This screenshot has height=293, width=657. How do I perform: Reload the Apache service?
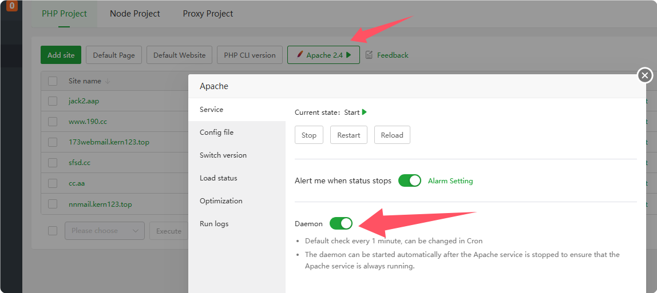pyautogui.click(x=392, y=135)
